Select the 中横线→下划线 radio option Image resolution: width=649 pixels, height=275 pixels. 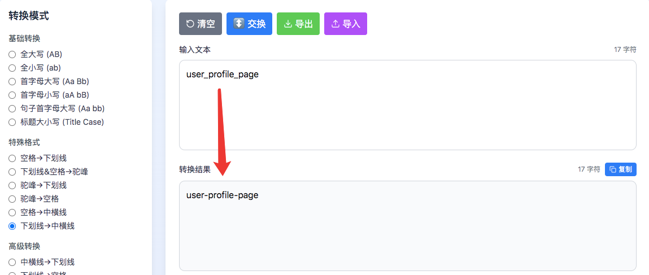click(x=12, y=262)
